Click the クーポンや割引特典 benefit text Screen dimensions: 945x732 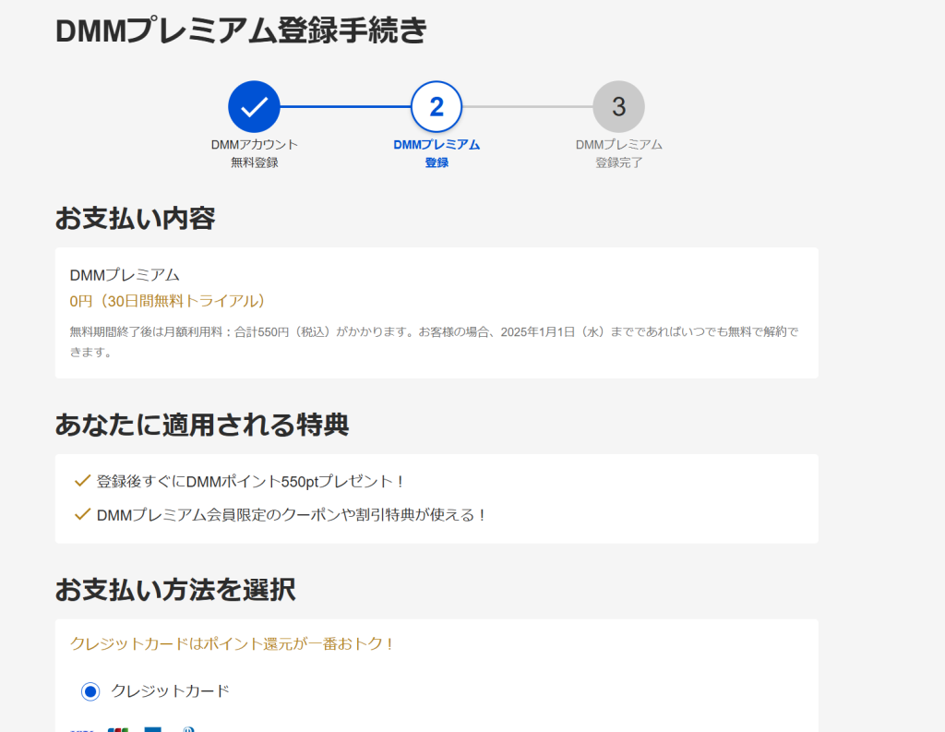pyautogui.click(x=292, y=514)
